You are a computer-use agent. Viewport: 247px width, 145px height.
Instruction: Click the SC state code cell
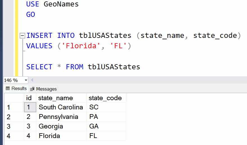point(106,107)
